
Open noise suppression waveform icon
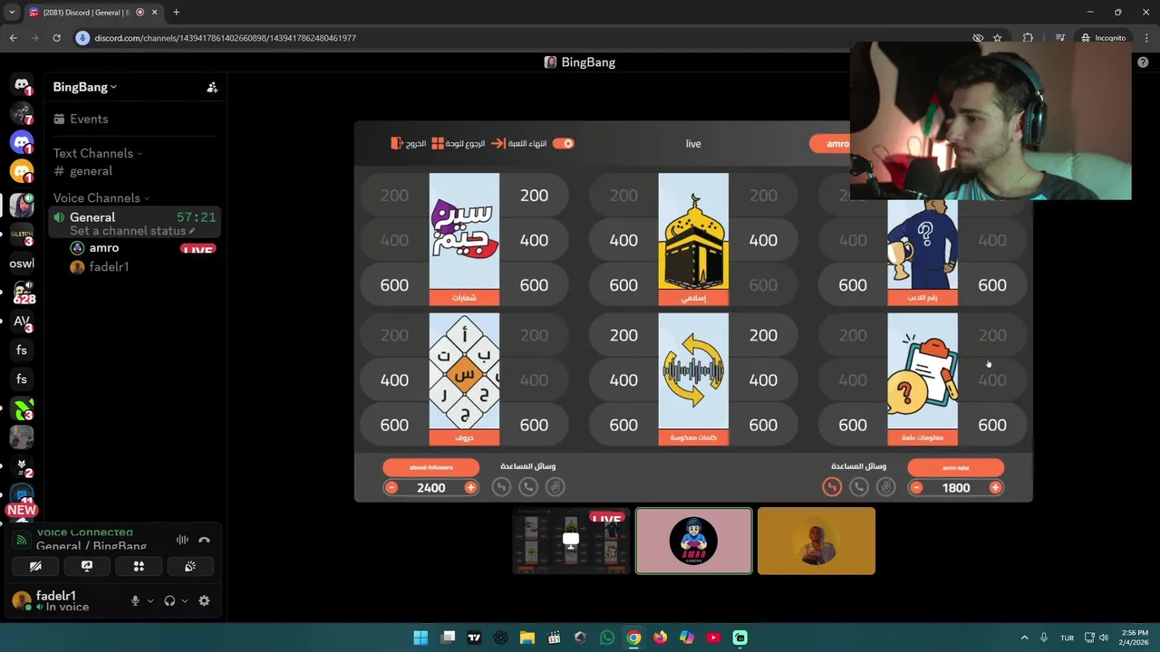pos(182,540)
